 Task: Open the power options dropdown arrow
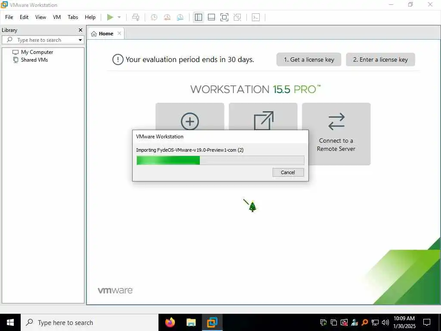(119, 17)
